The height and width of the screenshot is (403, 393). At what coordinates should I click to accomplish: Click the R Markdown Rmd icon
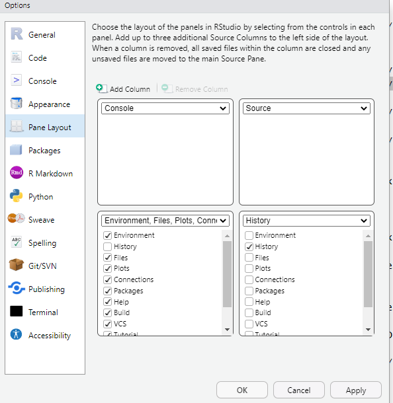click(x=17, y=172)
